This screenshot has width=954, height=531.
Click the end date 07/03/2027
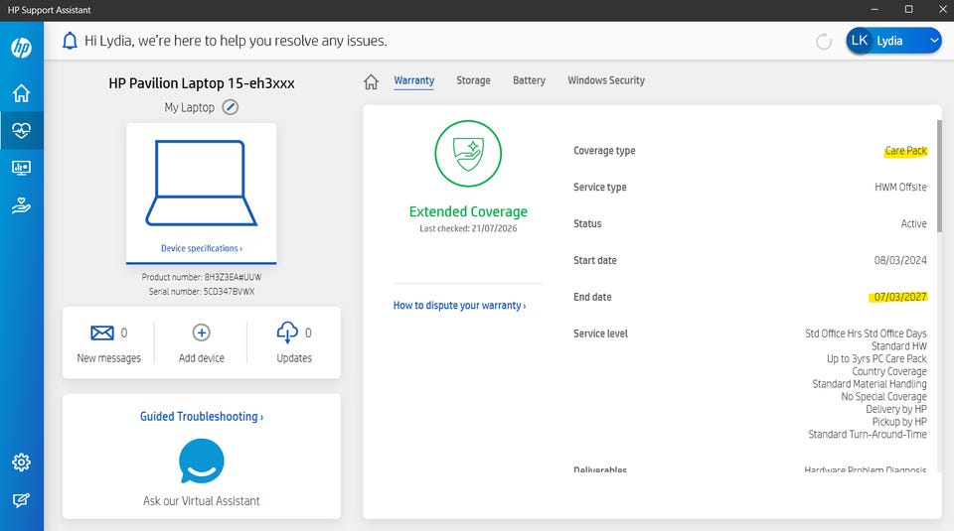pos(900,297)
